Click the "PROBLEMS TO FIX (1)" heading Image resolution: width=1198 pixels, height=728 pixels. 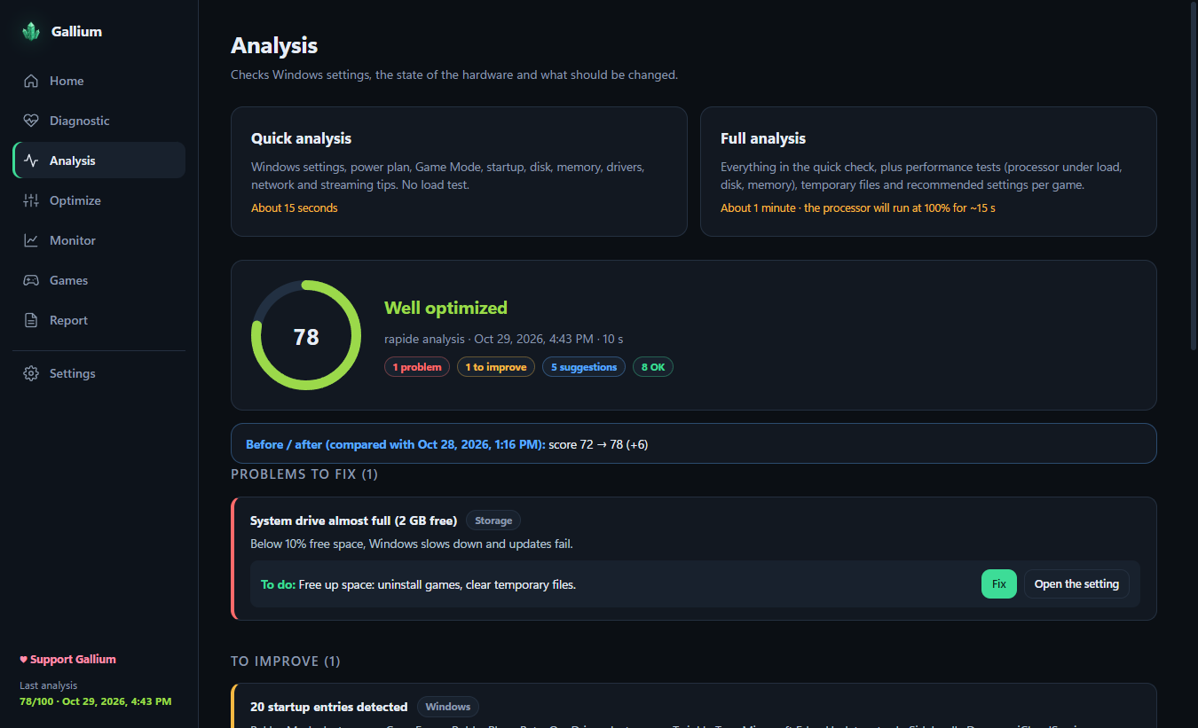[304, 474]
